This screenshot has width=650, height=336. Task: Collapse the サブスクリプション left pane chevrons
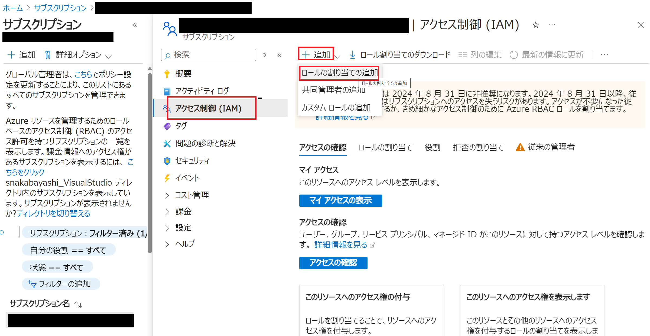tap(135, 25)
